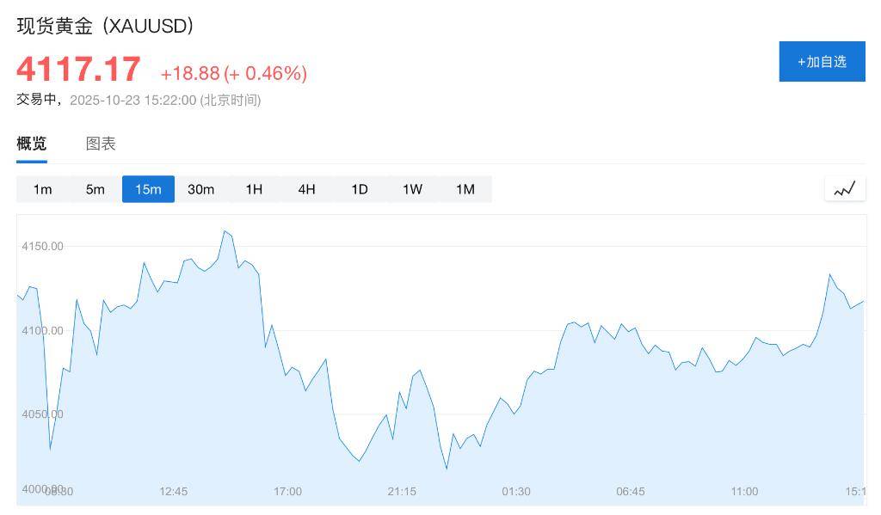Screen dimensions: 881x515
Task: Click the +18.88 (+0.46%) change value
Action: (233, 74)
